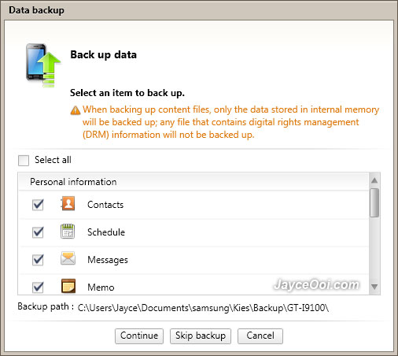Check the Select all checkbox
398x356 pixels.
point(24,161)
